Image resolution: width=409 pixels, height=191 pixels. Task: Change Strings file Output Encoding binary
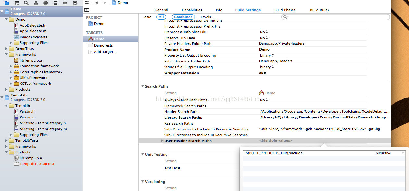tap(267, 67)
